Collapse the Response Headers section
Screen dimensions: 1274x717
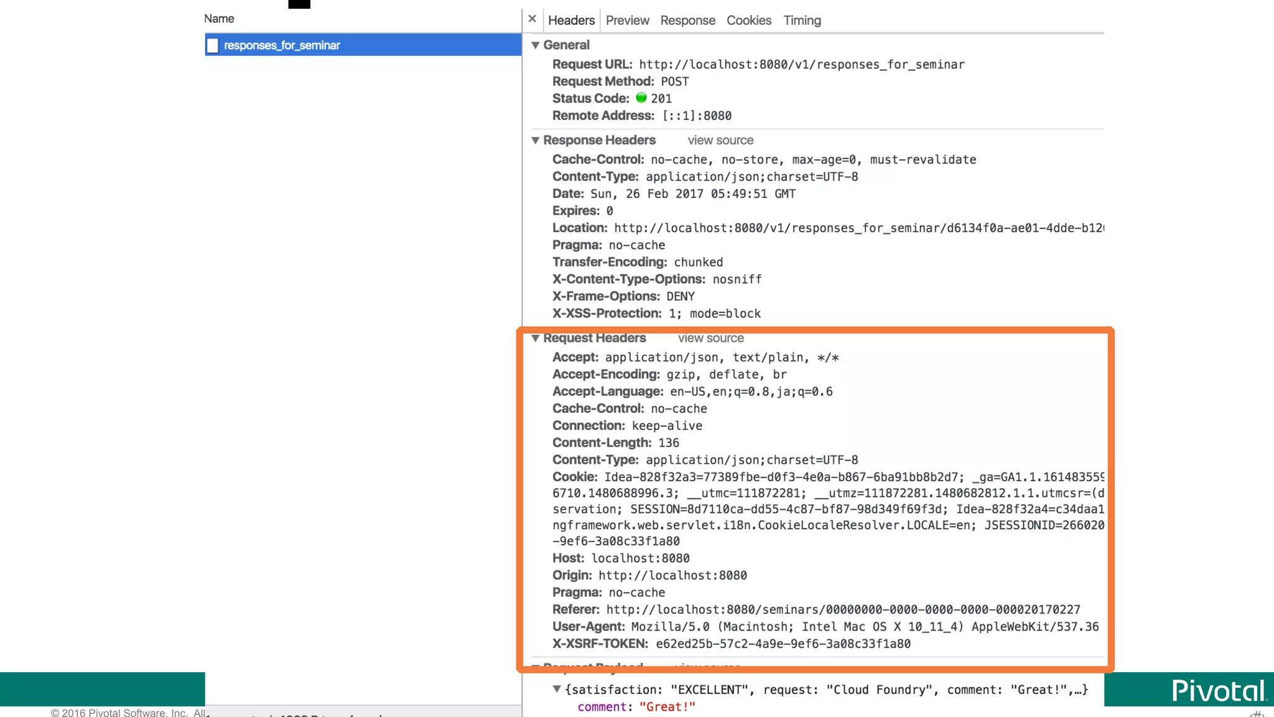click(x=536, y=141)
